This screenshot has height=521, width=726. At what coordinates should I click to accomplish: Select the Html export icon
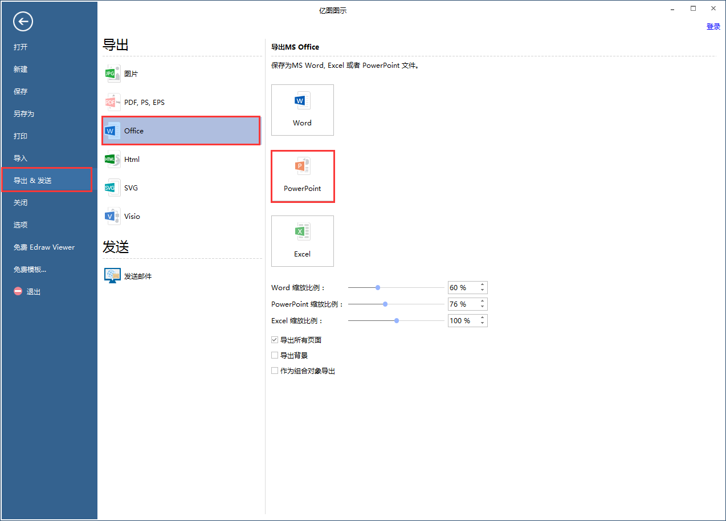(112, 159)
